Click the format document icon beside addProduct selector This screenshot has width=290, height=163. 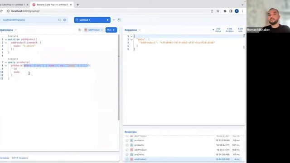point(80,30)
